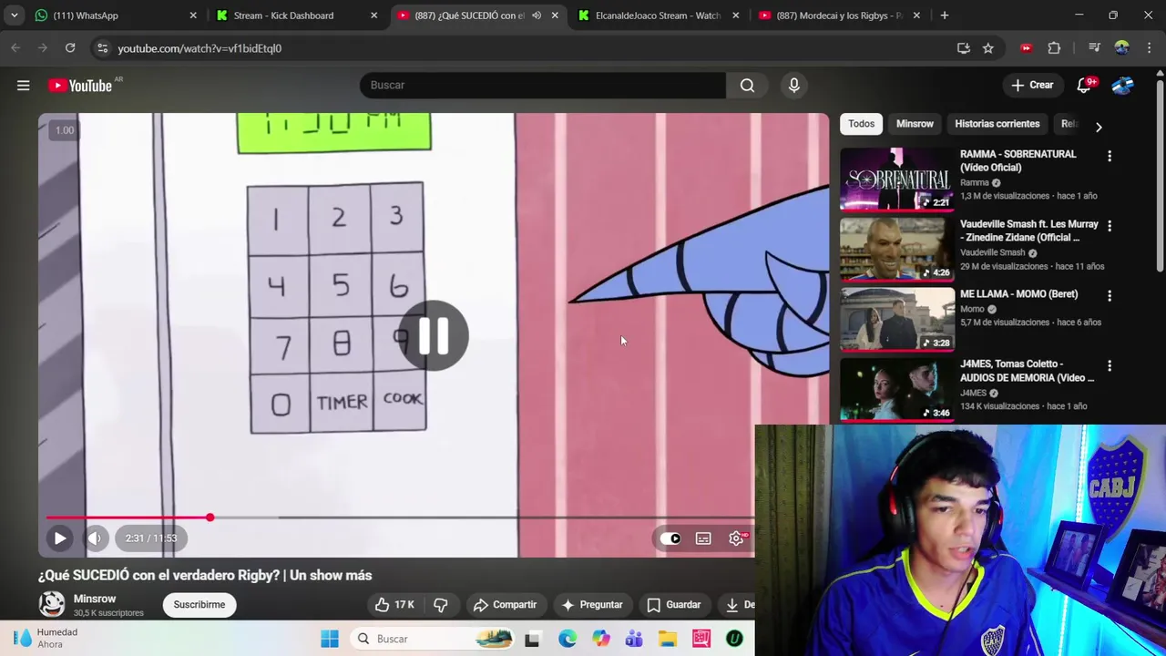
Task: Install app icon in the address bar
Action: [x=964, y=48]
